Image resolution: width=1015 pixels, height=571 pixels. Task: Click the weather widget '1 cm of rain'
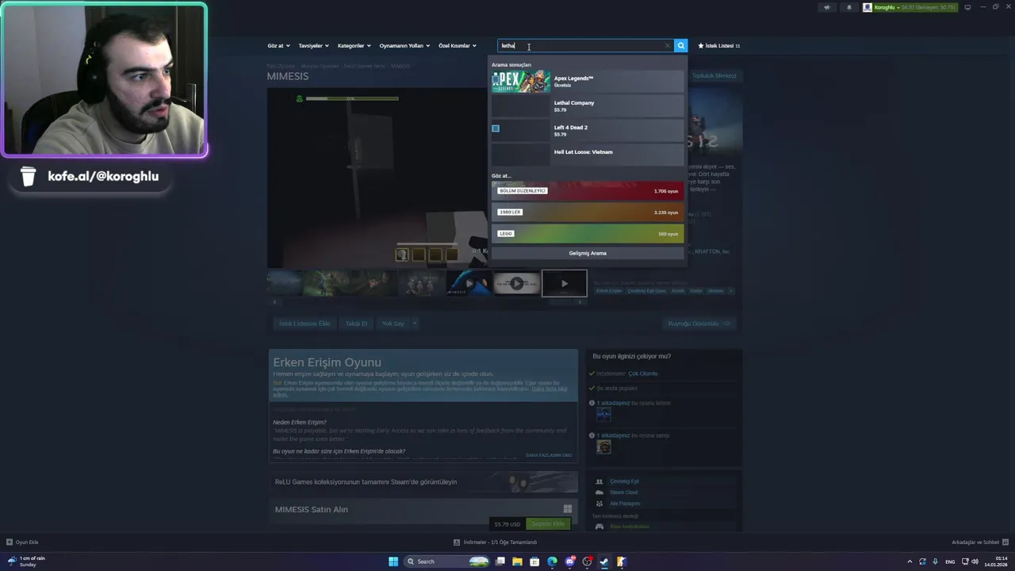pyautogui.click(x=27, y=561)
